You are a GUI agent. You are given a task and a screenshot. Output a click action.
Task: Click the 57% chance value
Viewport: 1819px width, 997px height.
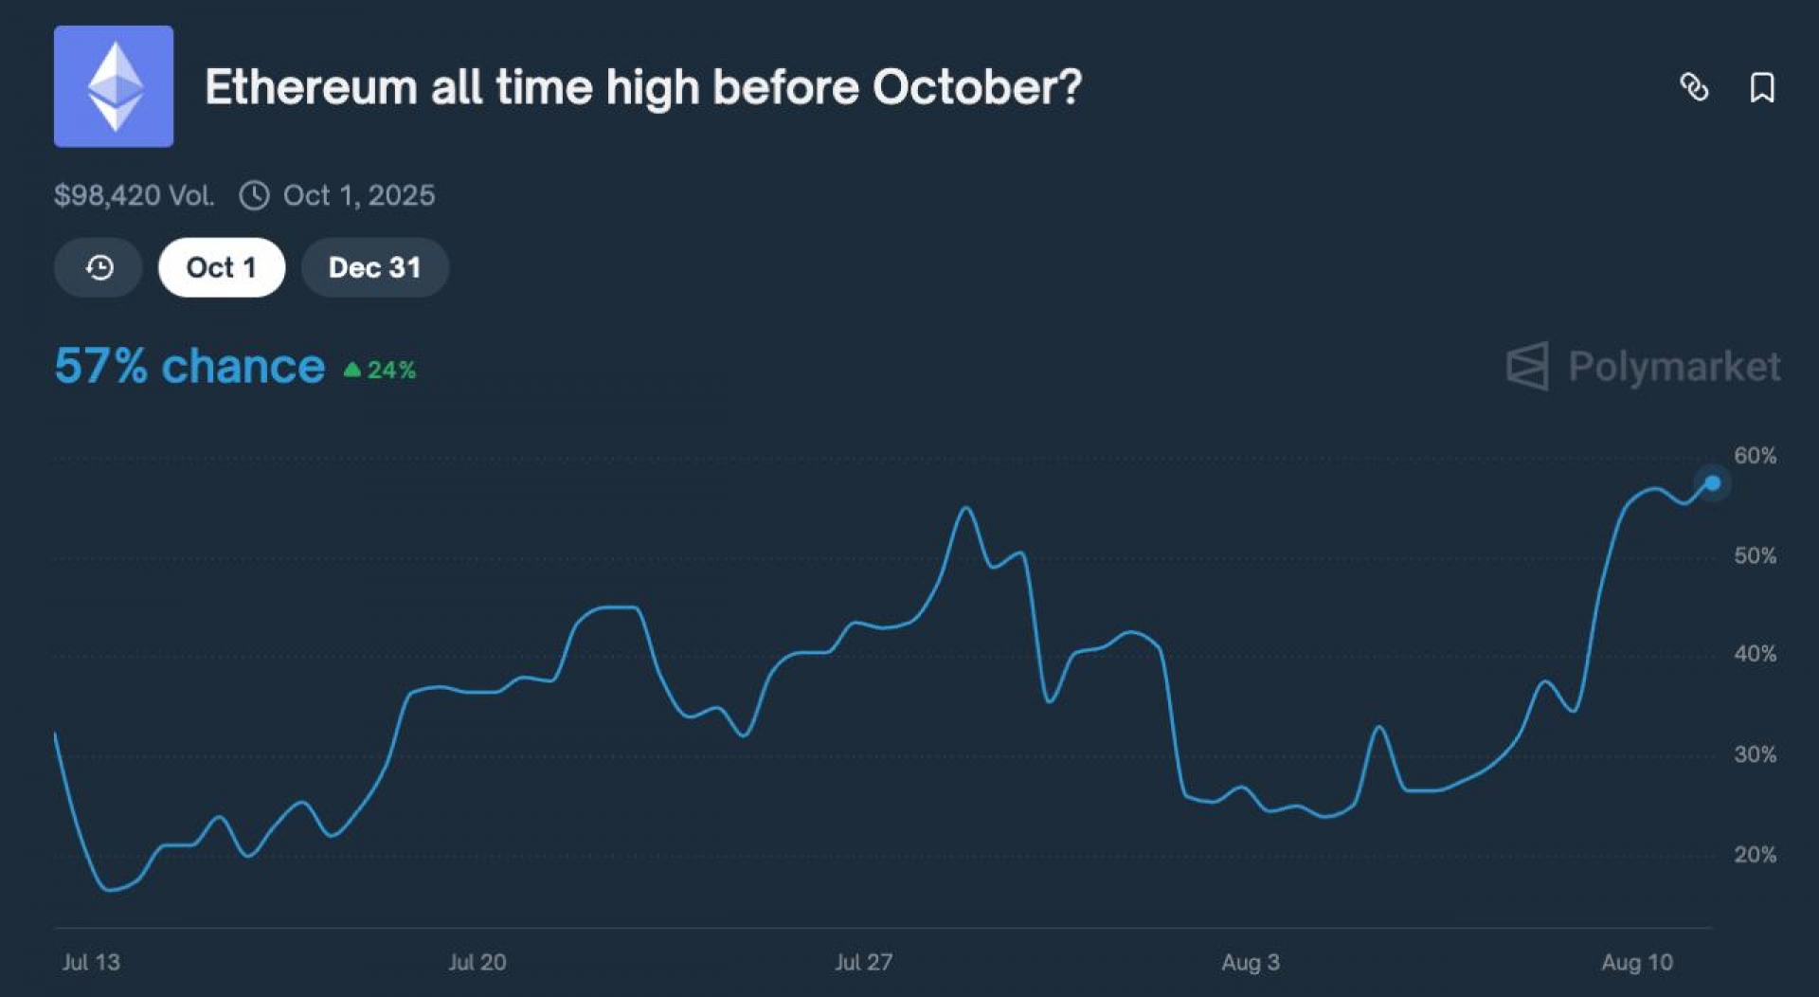(x=189, y=366)
